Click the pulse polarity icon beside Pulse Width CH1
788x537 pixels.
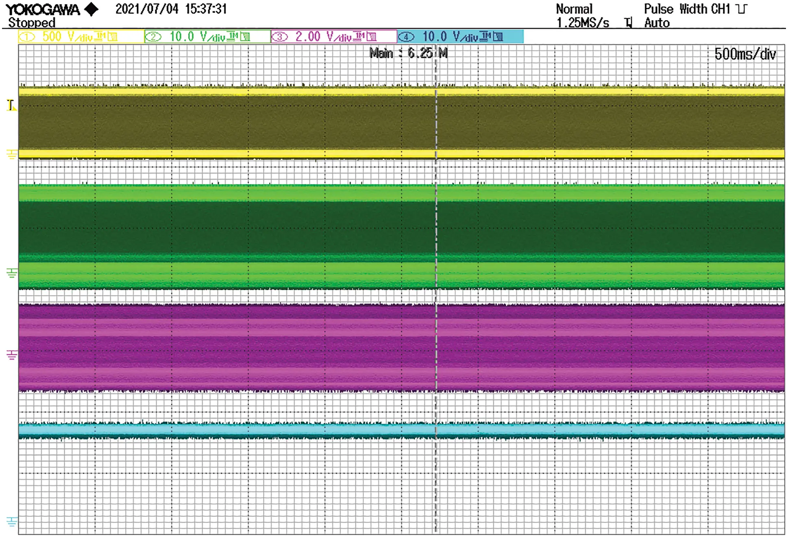point(741,9)
